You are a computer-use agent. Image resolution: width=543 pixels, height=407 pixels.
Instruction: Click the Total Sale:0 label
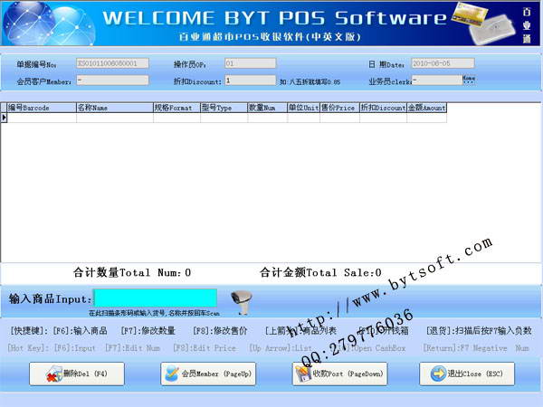pyautogui.click(x=320, y=273)
